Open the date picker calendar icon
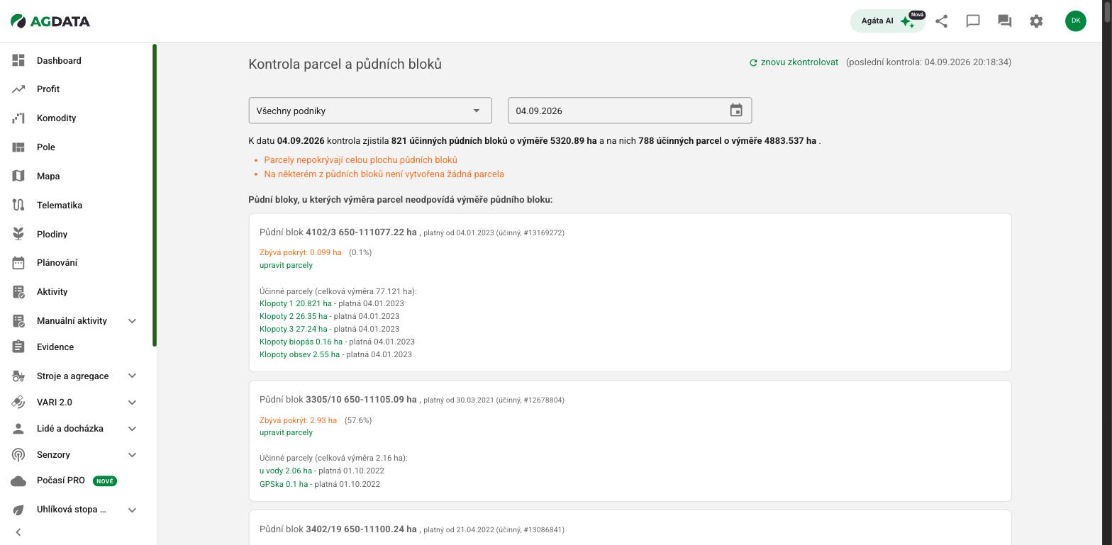This screenshot has height=545, width=1112. point(736,111)
